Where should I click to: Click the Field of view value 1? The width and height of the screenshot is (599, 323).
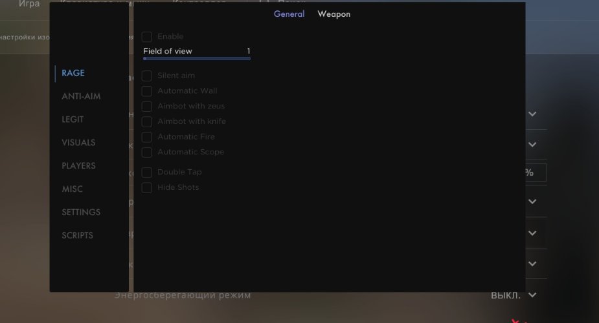tap(248, 51)
